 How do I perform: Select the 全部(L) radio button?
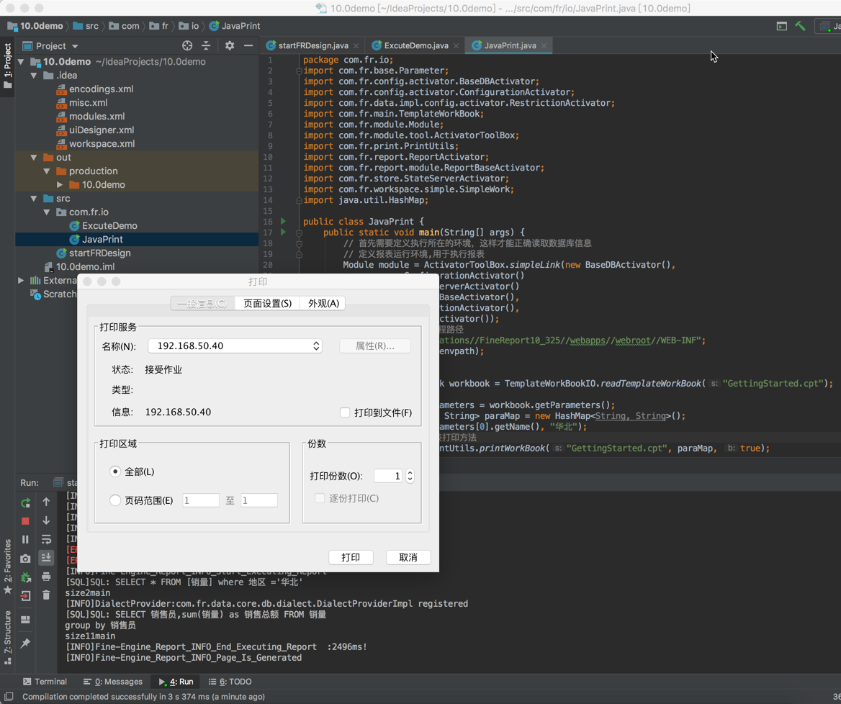coord(115,471)
